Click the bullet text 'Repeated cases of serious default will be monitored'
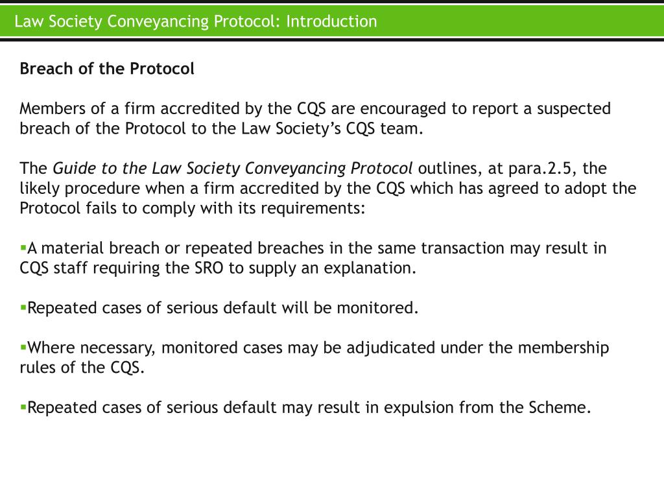 (223, 307)
